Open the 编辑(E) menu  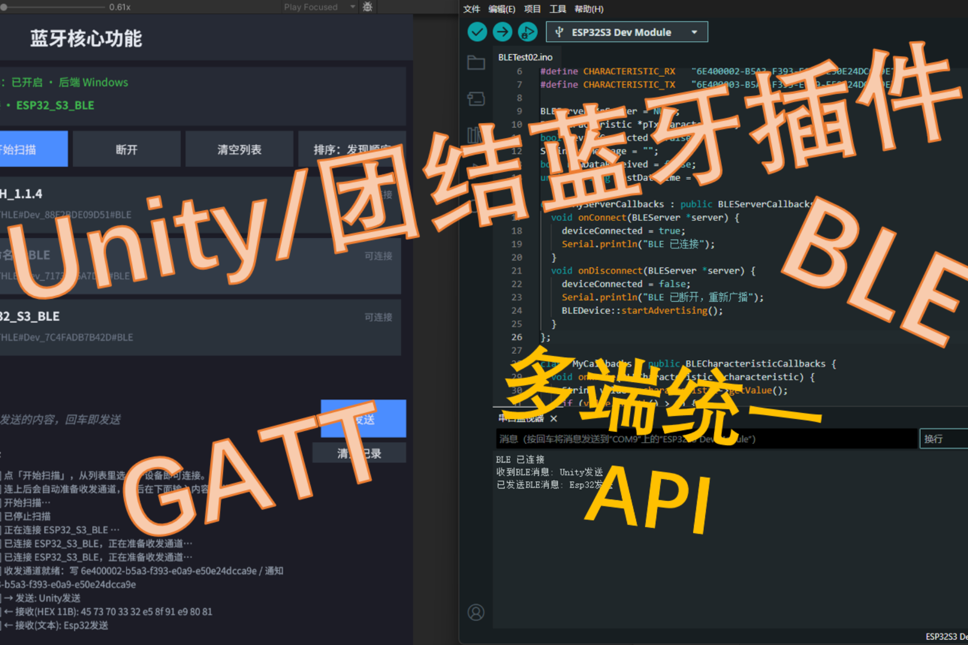tap(501, 9)
